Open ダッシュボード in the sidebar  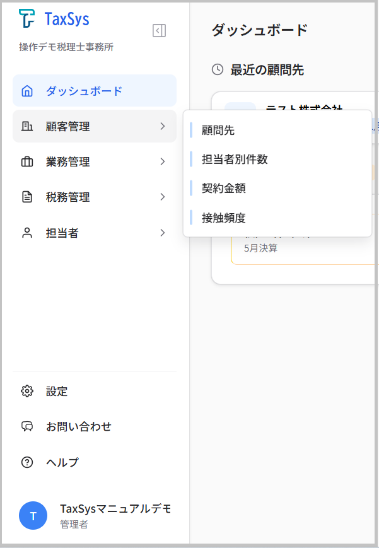(x=95, y=91)
